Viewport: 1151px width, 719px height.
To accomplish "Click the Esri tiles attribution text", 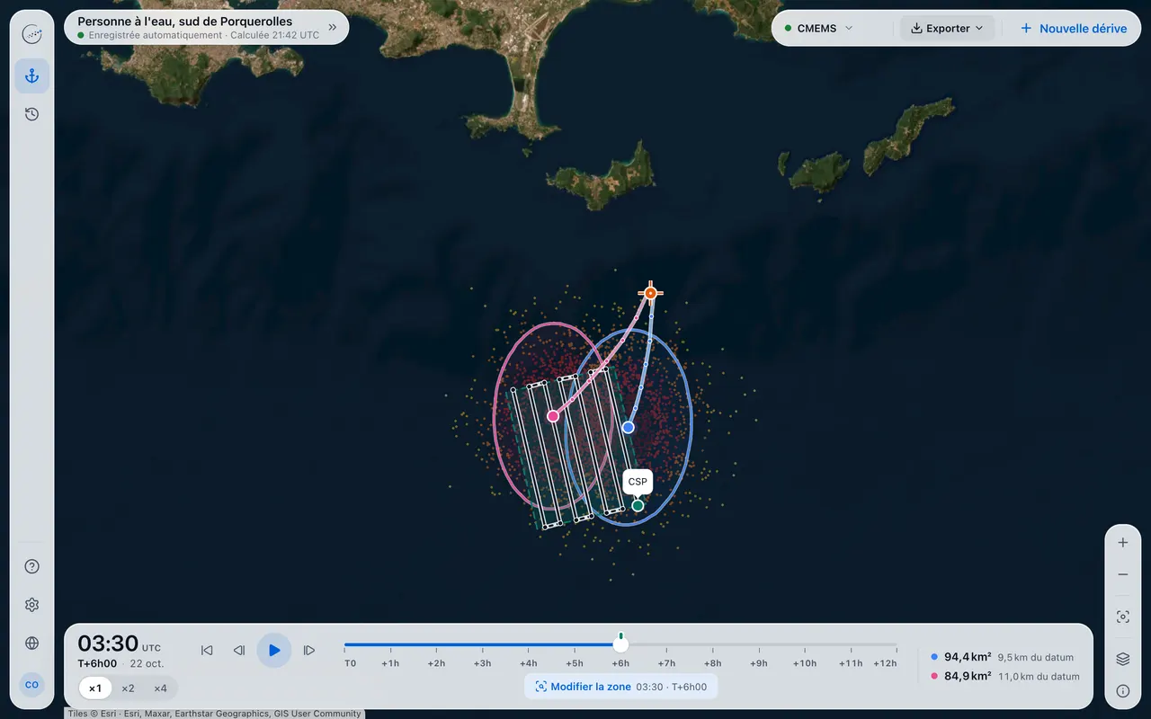I will [x=214, y=714].
